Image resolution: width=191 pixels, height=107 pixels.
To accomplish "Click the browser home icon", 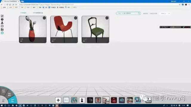I will pos(10,5).
